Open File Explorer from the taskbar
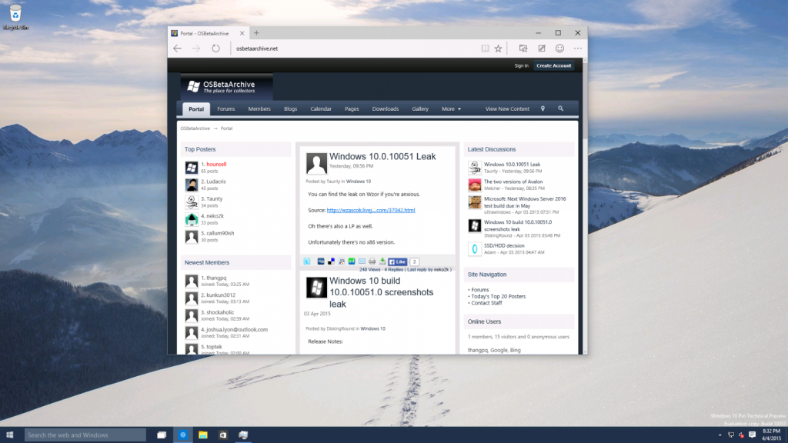The height and width of the screenshot is (443, 788). coord(203,435)
